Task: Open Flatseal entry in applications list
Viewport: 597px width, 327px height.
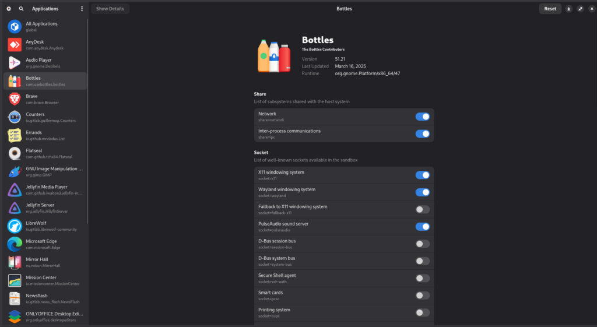Action: point(45,153)
